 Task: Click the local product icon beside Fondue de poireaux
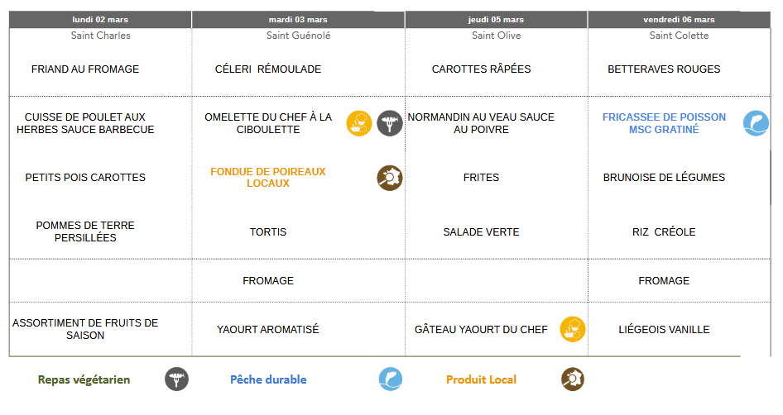389,178
